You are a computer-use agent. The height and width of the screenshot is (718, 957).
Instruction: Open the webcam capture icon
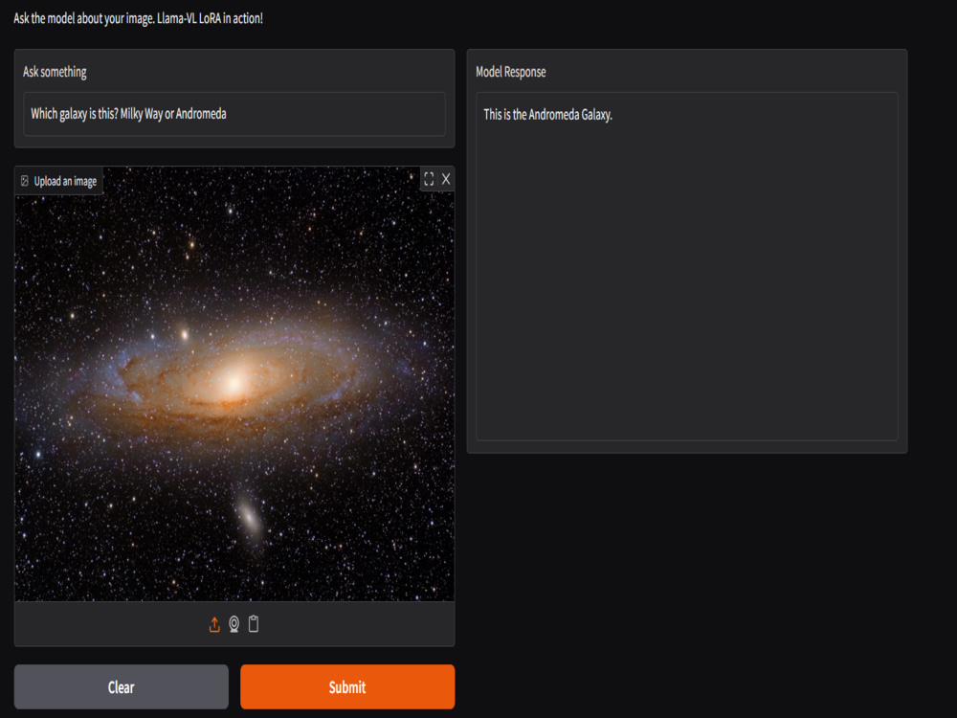[x=234, y=624]
